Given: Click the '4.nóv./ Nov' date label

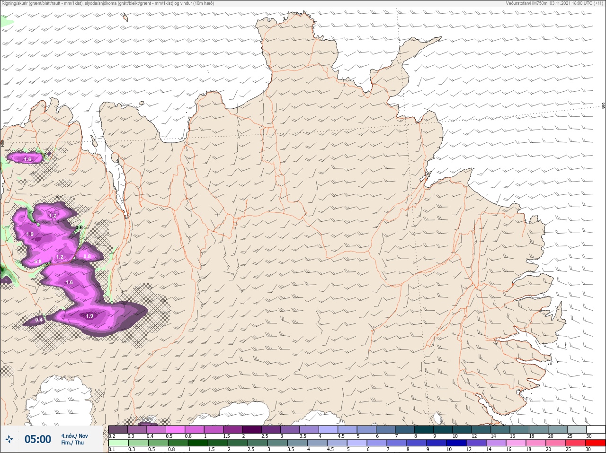Looking at the screenshot, I should [x=74, y=436].
